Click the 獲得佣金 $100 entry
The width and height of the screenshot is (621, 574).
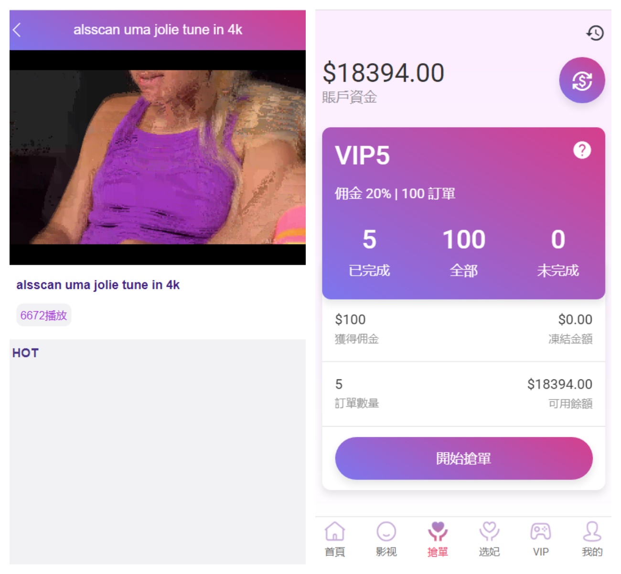coord(357,329)
